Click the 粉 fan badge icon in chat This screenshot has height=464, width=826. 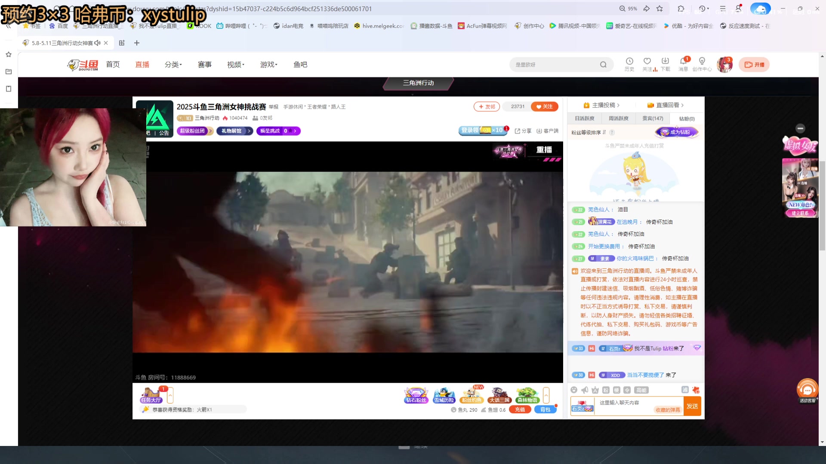tap(606, 390)
